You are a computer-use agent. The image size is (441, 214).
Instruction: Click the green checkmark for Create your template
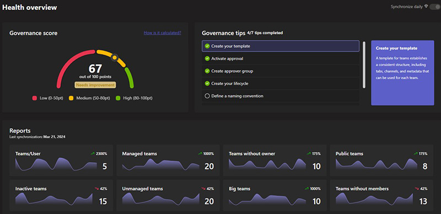(207, 46)
